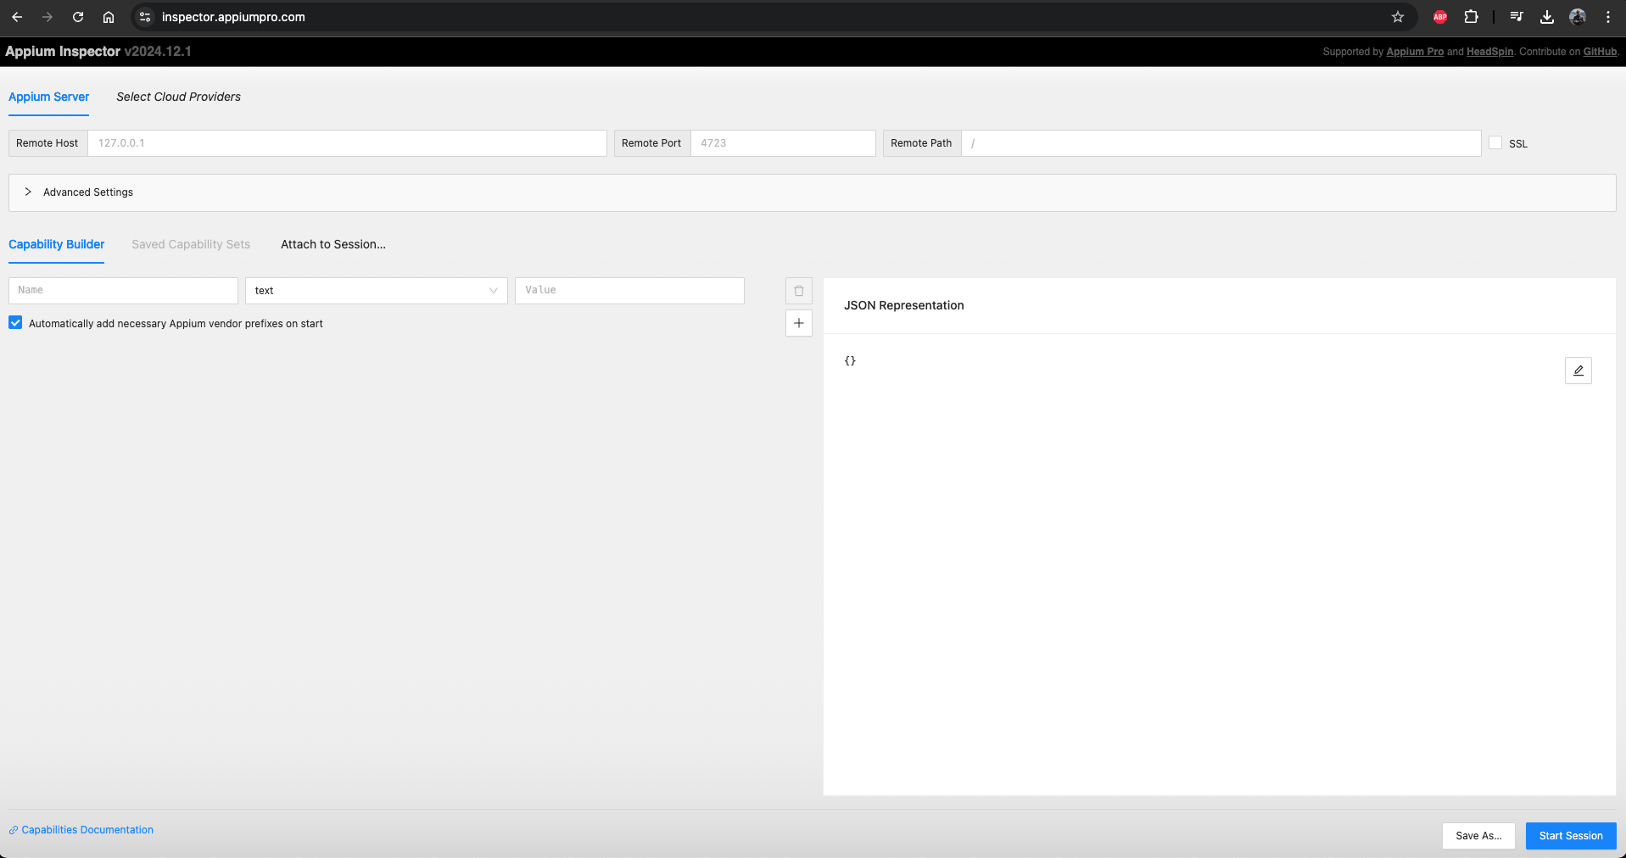Open the browser extensions puzzle icon

pyautogui.click(x=1472, y=16)
